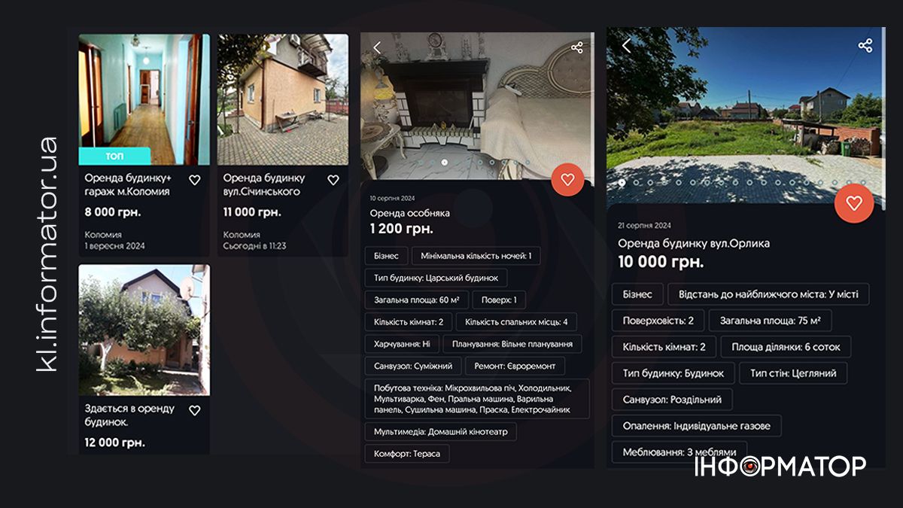Screen dimensions: 903x508
Task: Tap the share icon on the Оренда особняка listing
Action: point(577,48)
